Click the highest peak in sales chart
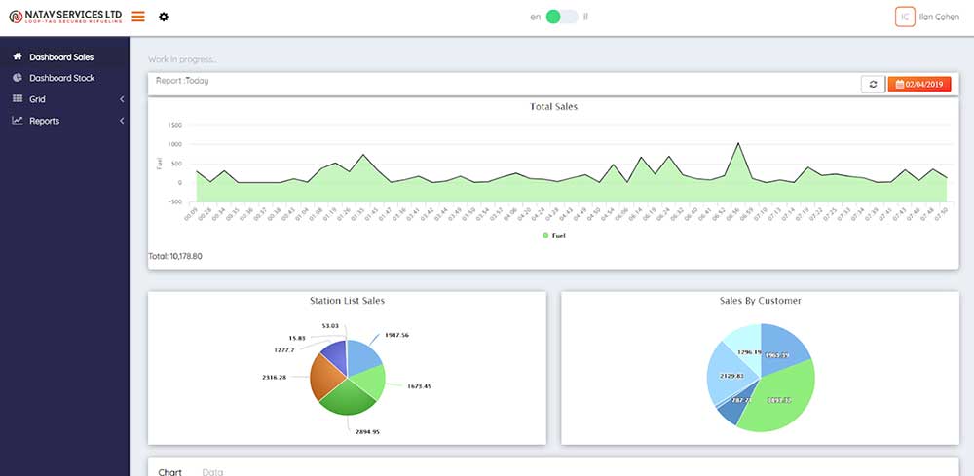 738,143
